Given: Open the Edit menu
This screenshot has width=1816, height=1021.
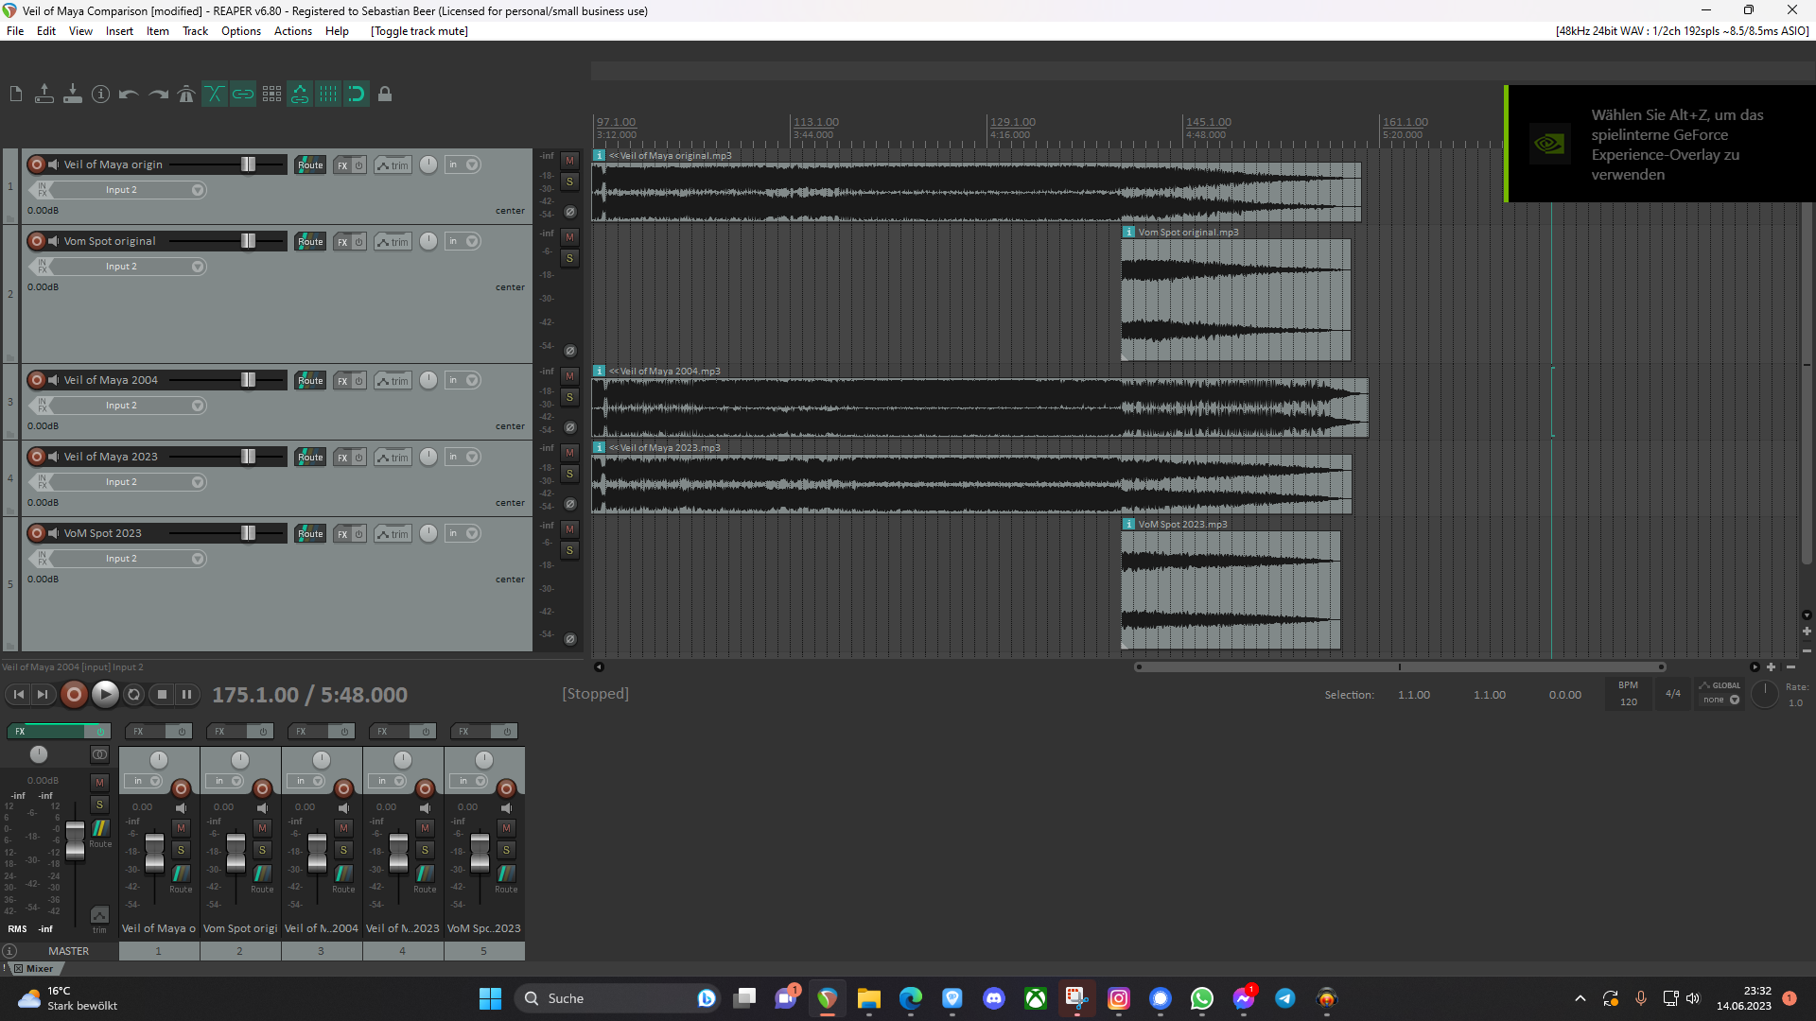Looking at the screenshot, I should [x=46, y=31].
